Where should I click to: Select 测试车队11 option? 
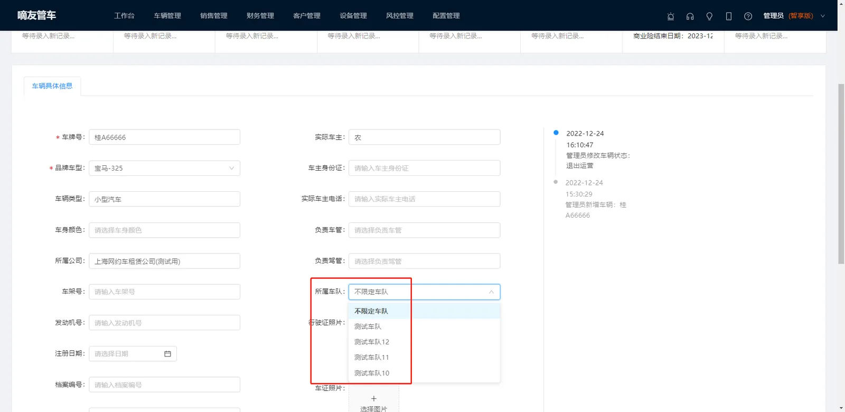(424, 357)
